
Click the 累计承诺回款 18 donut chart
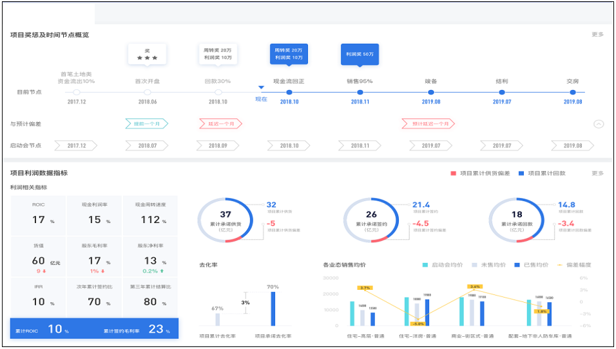point(517,220)
